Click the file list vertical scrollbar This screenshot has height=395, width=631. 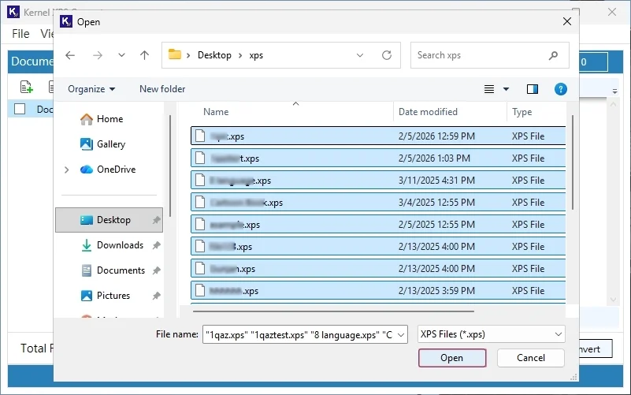pyautogui.click(x=572, y=162)
